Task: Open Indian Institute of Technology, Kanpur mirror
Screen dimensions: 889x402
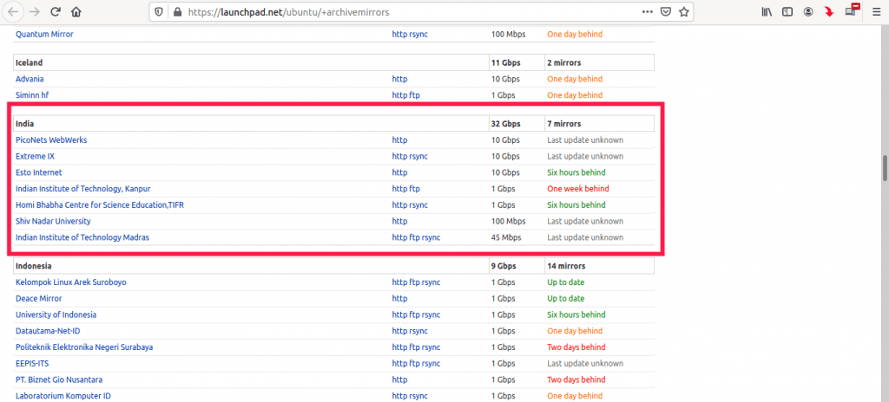Action: pyautogui.click(x=83, y=189)
